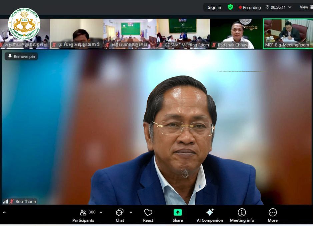Open the Participants panel
The width and height of the screenshot is (313, 226).
83,215
